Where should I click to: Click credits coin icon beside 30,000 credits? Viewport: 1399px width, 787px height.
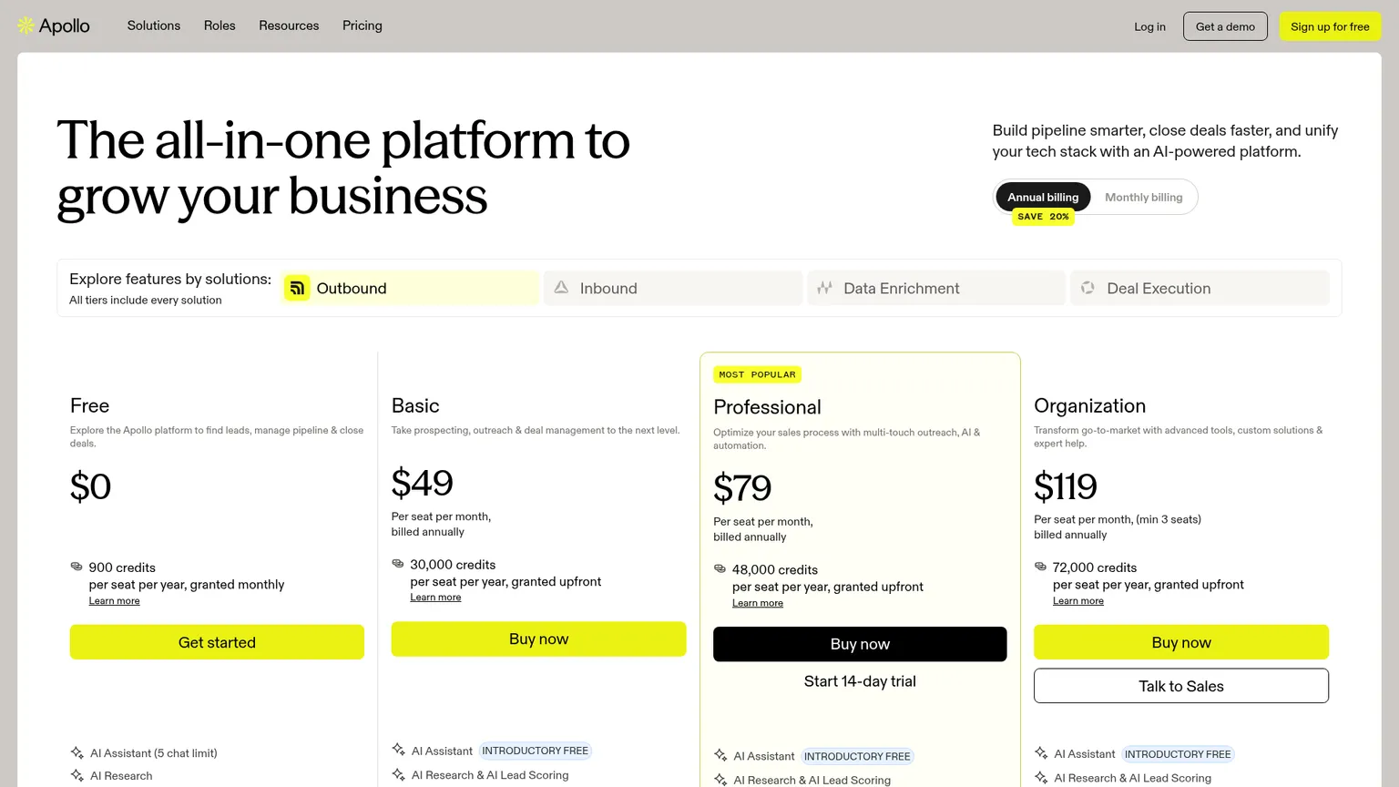(398, 564)
